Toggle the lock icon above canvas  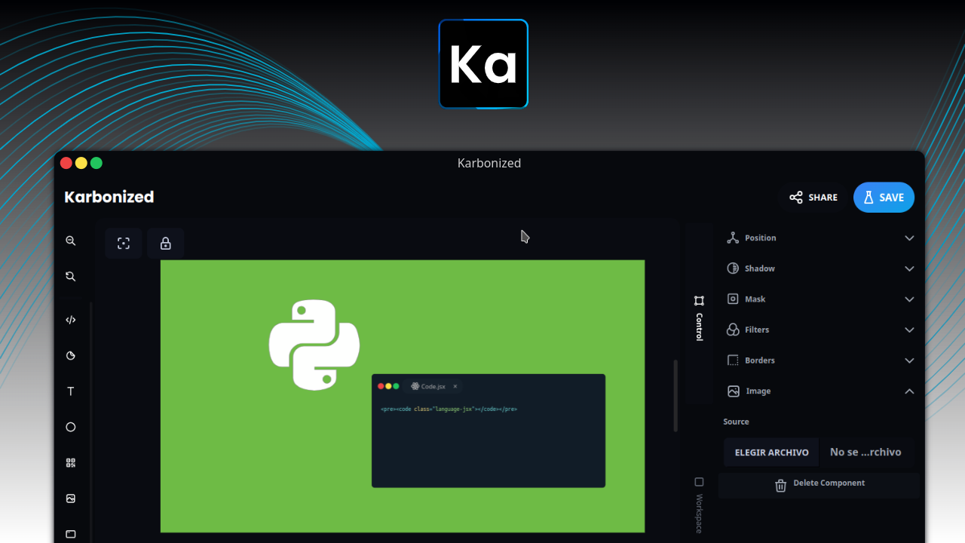pos(165,244)
